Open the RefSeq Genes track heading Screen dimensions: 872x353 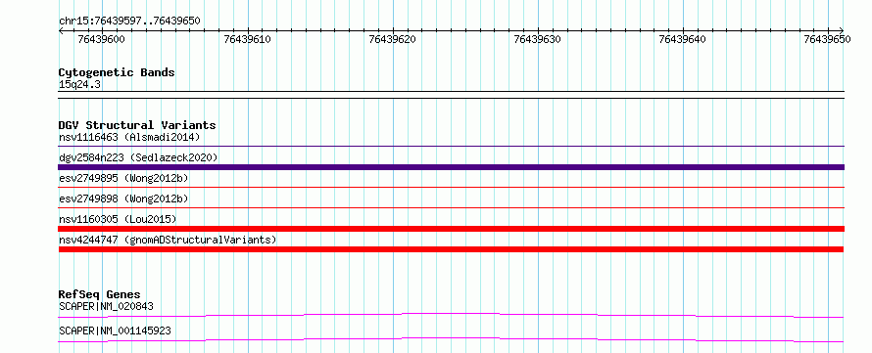tap(100, 294)
